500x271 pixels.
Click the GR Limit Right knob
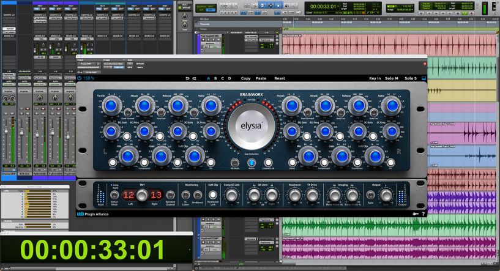[272, 195]
